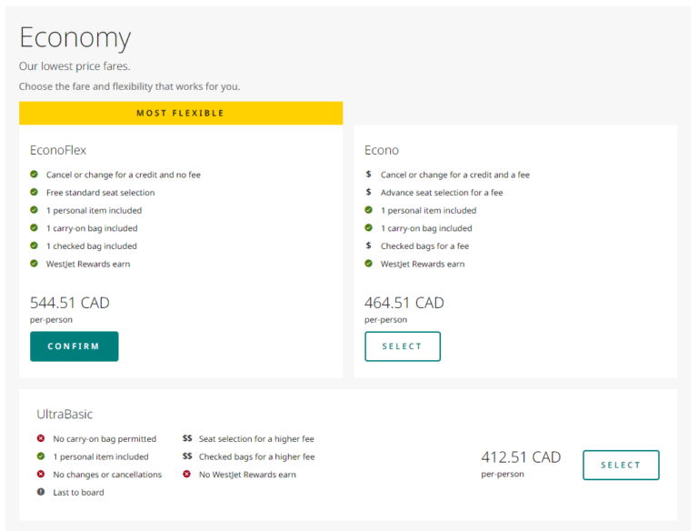Click red X icon beside no changes or cancellations
The image size is (698, 531).
(x=41, y=474)
